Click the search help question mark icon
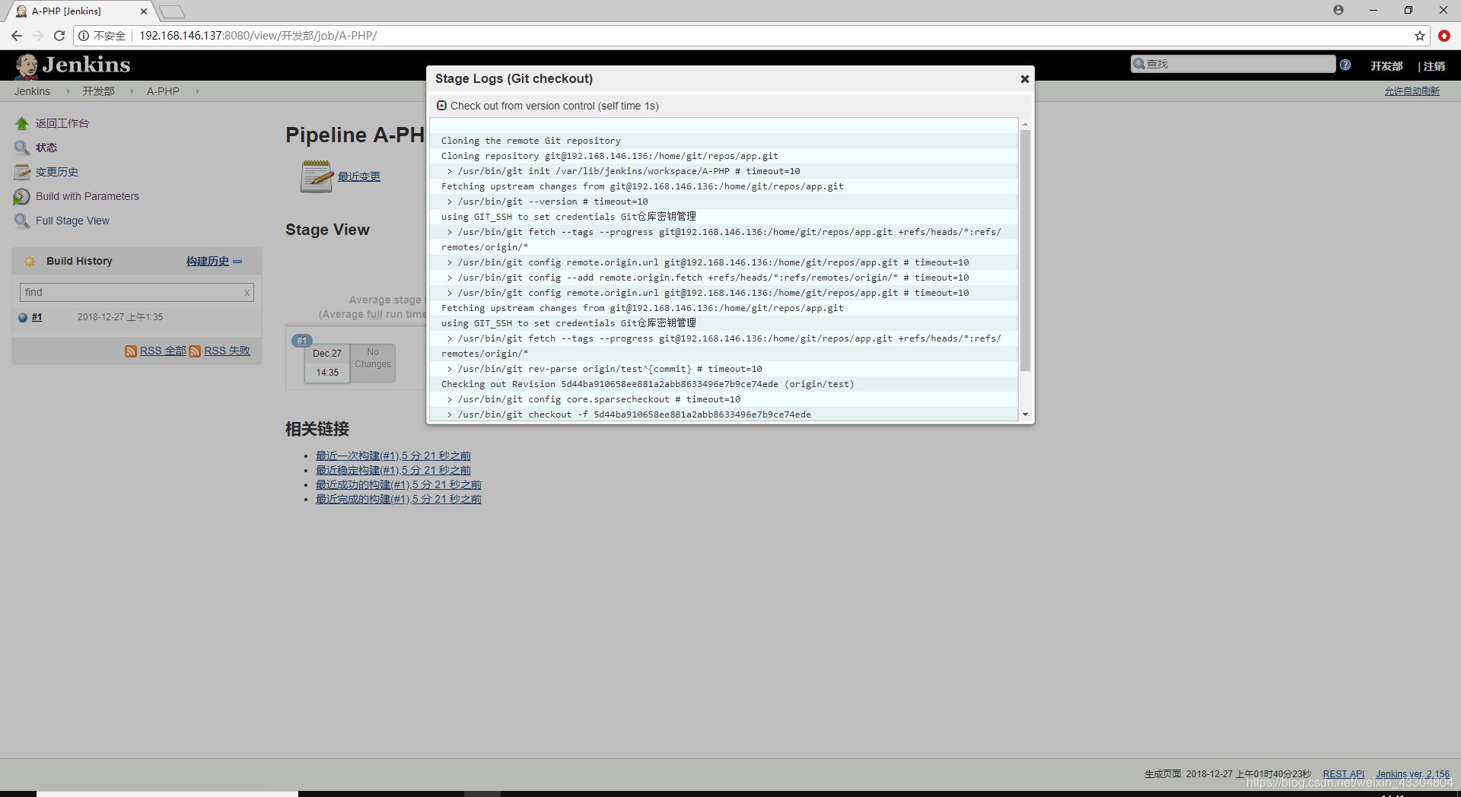Screen dimensions: 1461x797 (1345, 65)
